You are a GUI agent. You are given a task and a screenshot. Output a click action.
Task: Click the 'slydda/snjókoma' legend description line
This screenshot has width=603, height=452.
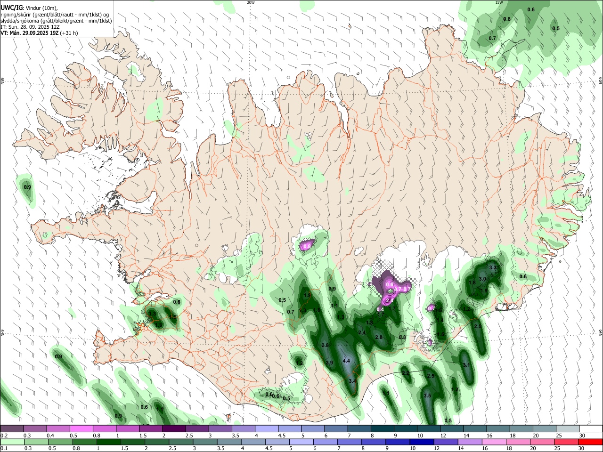tap(56, 21)
